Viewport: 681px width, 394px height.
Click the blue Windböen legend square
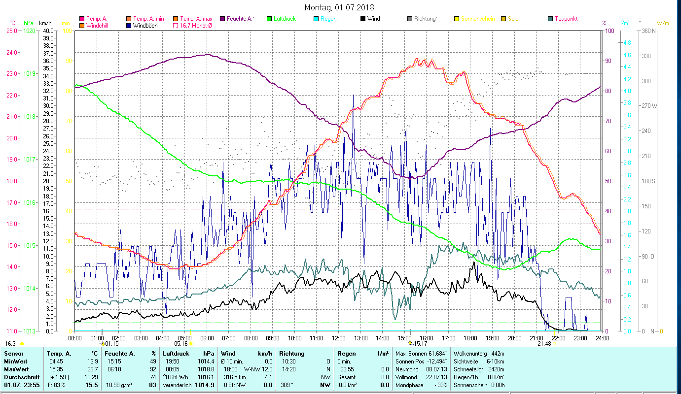[128, 26]
